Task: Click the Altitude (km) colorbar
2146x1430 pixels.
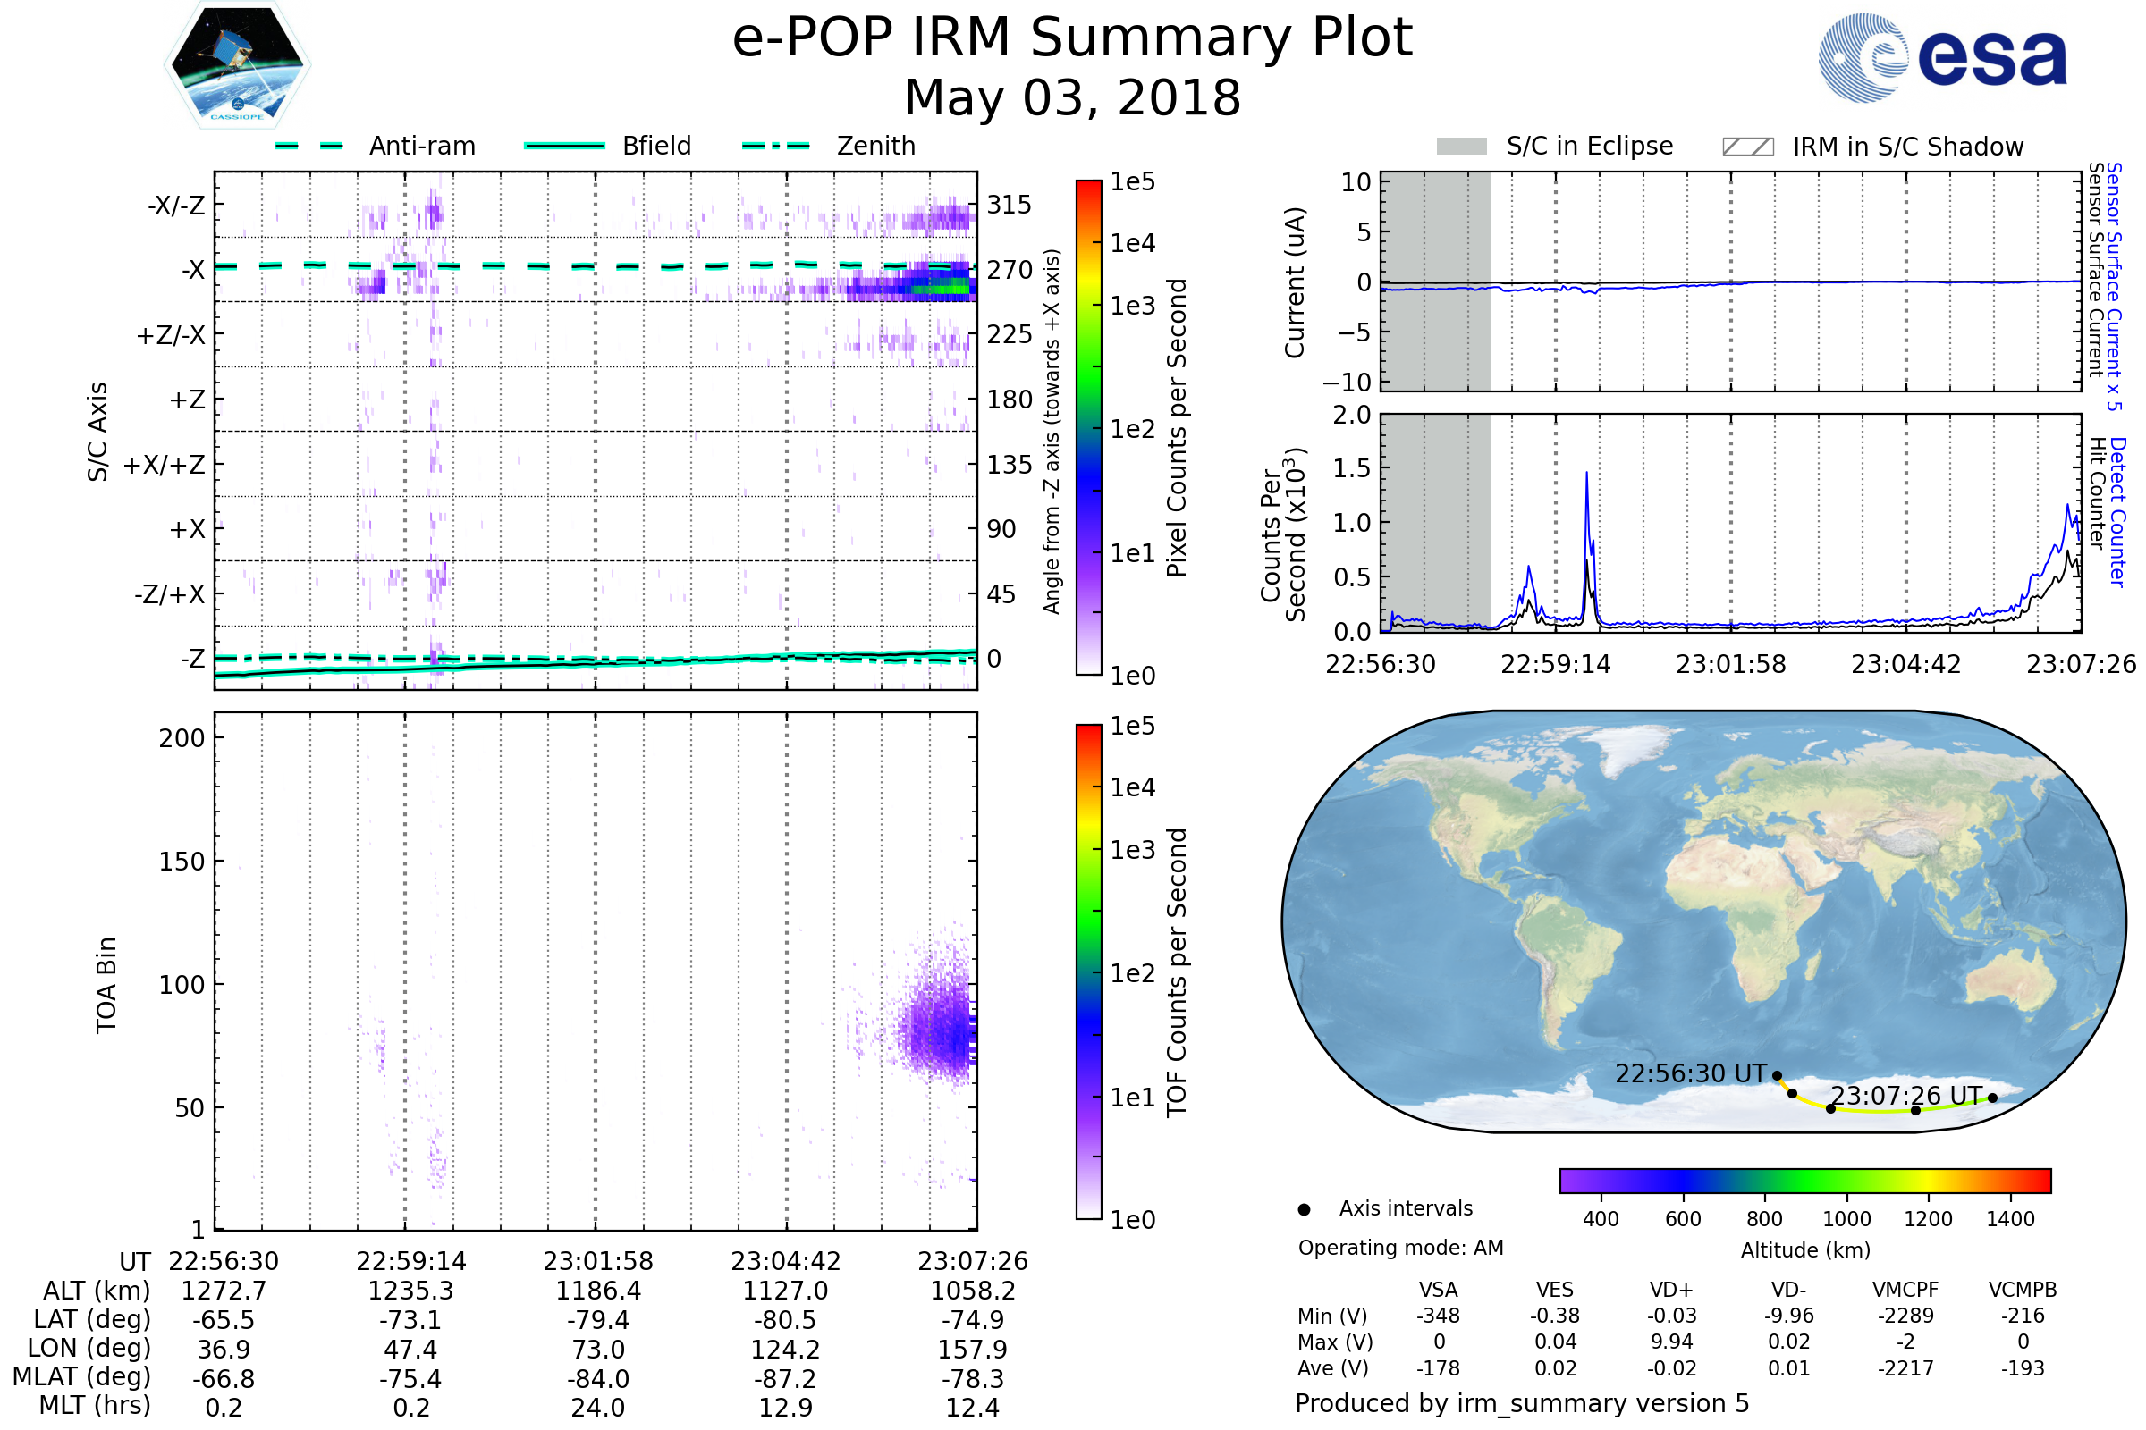Action: (x=1804, y=1181)
